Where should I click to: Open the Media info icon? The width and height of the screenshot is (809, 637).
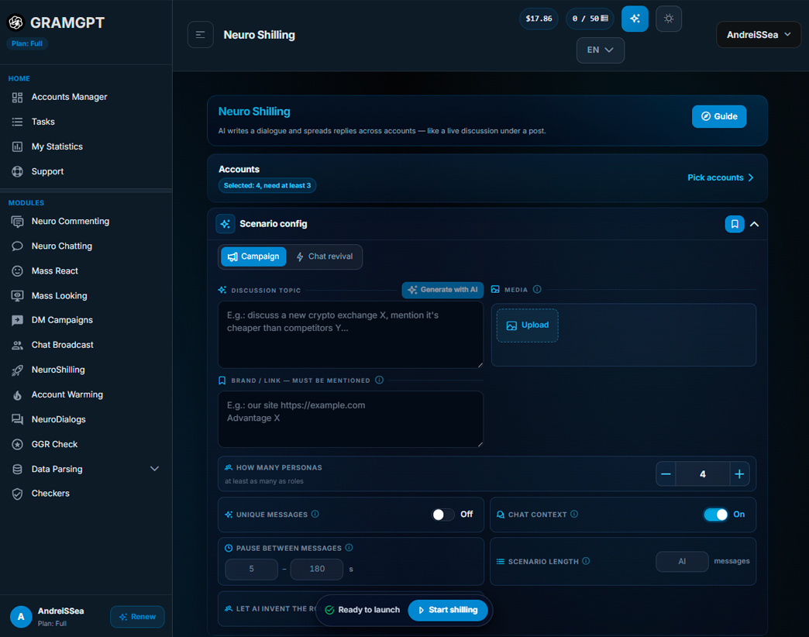537,289
